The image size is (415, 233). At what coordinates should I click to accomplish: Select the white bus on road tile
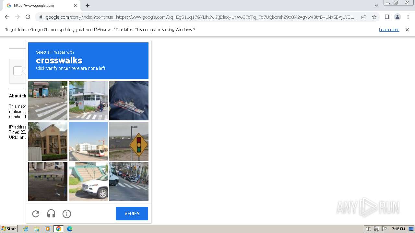click(88, 141)
